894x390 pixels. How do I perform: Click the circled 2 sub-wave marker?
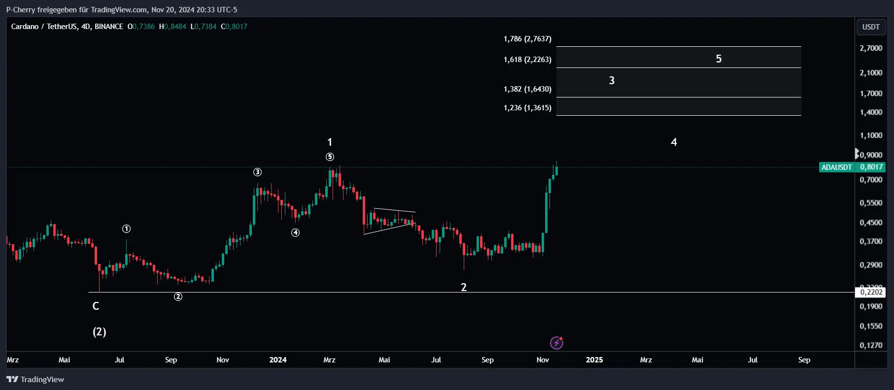click(x=178, y=296)
